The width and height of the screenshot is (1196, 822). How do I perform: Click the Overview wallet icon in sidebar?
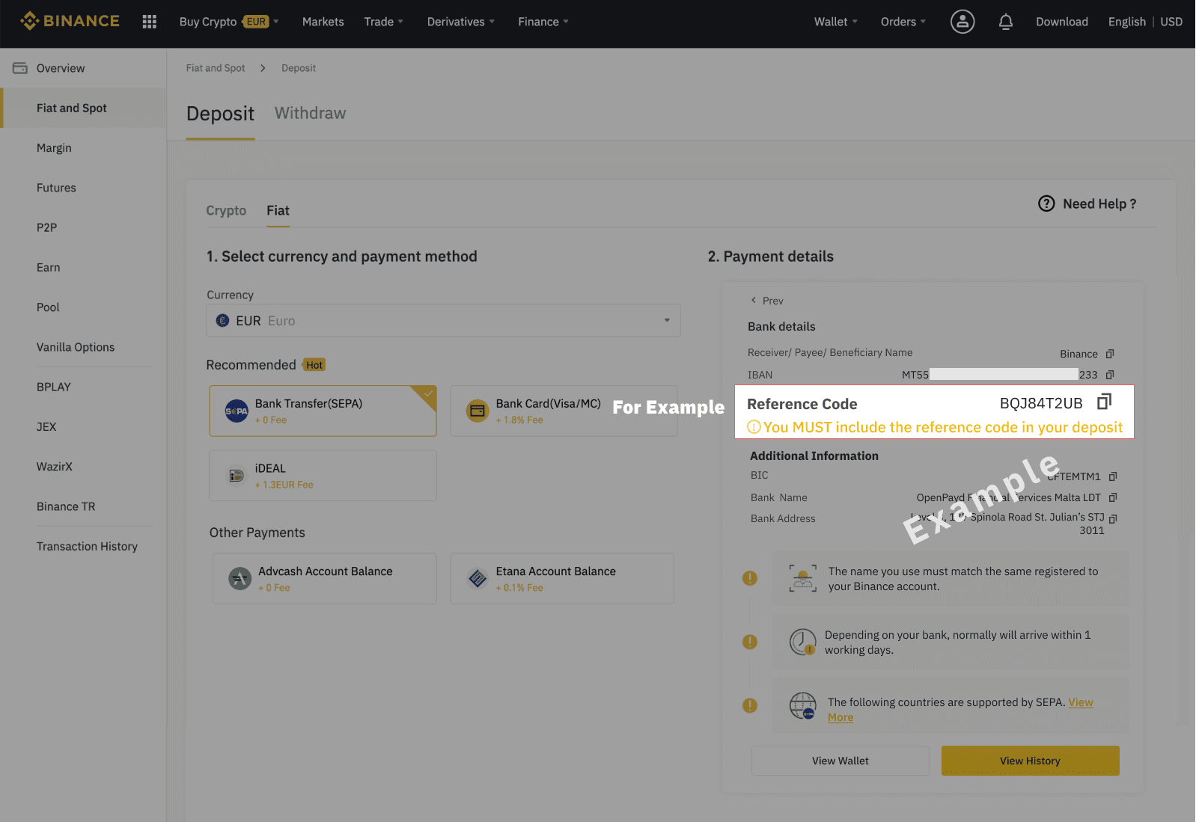(20, 68)
